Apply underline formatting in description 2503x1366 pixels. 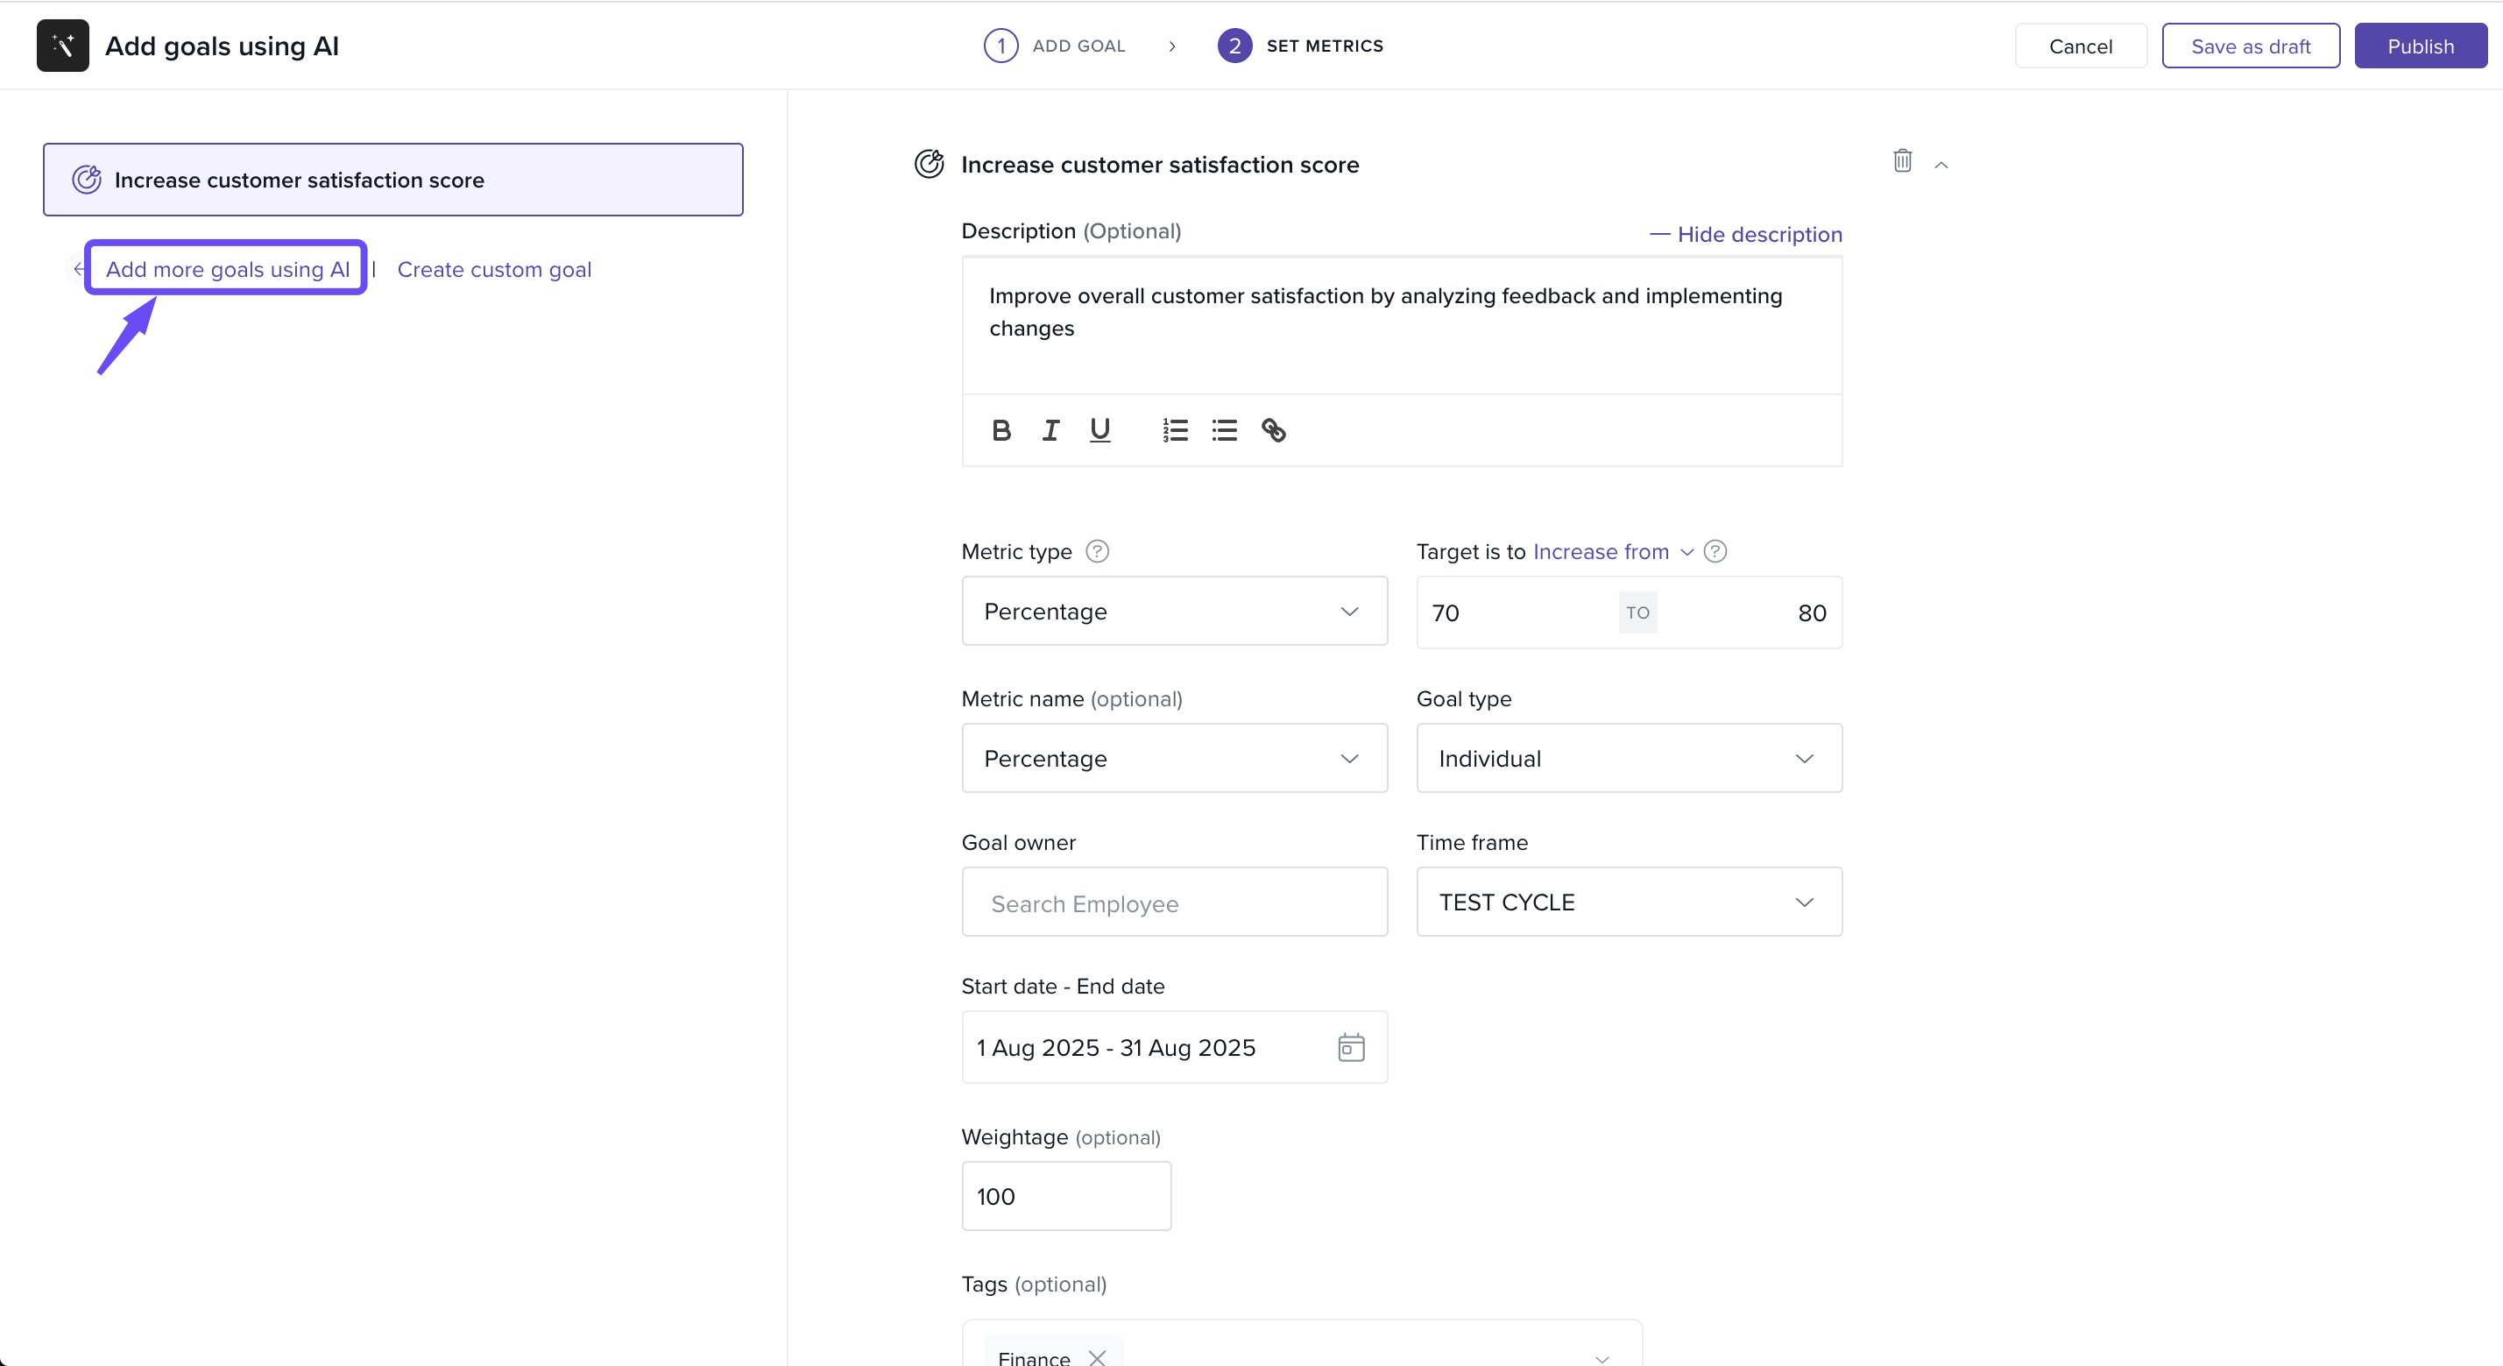pos(1099,430)
